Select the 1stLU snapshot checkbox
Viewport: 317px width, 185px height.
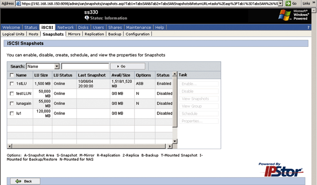[x=11, y=84]
